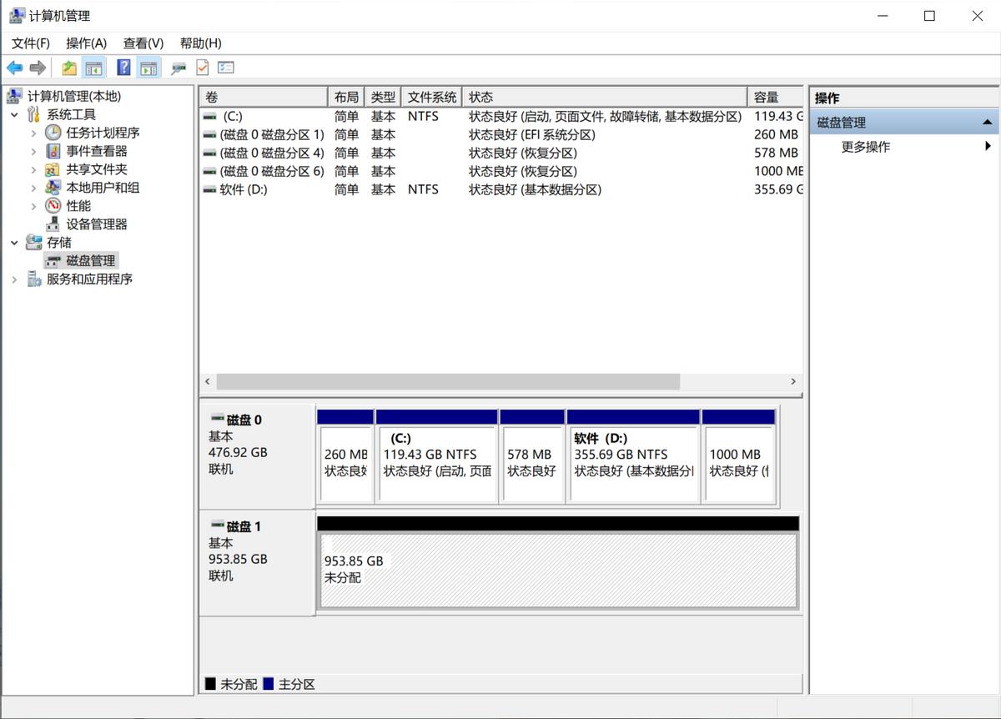Click the Back navigation arrow icon

[x=14, y=68]
